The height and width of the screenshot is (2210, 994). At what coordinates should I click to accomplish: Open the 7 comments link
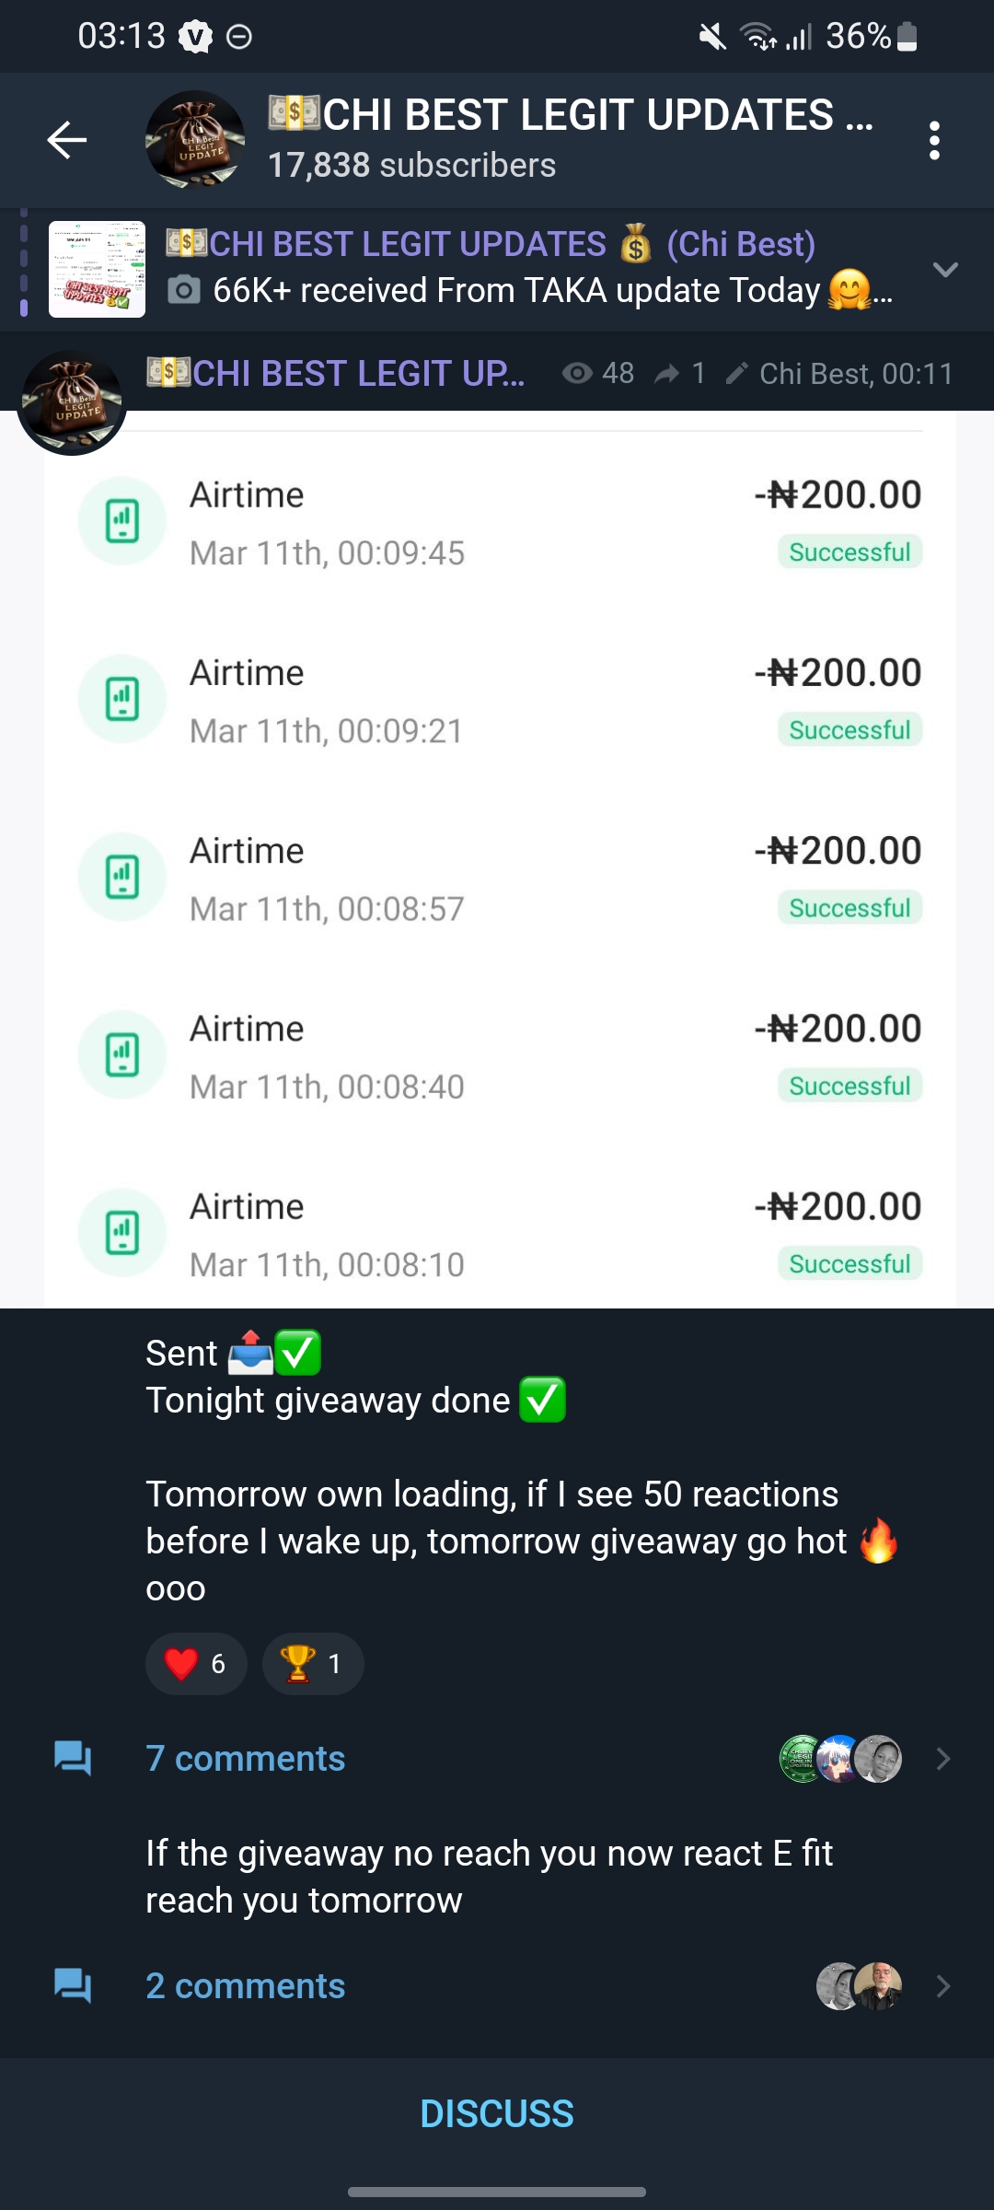tap(246, 1759)
